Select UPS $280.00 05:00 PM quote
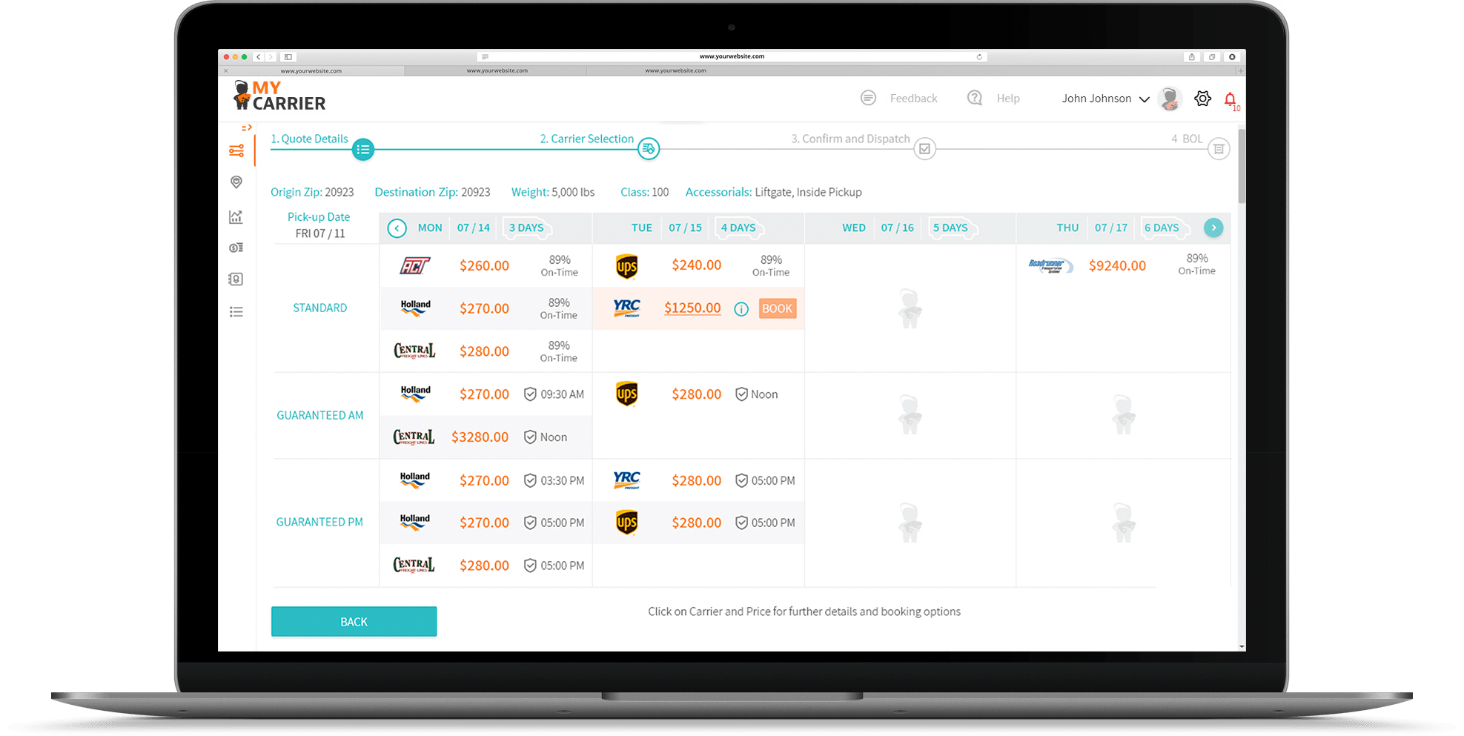Viewport: 1464px width, 736px height. point(698,523)
